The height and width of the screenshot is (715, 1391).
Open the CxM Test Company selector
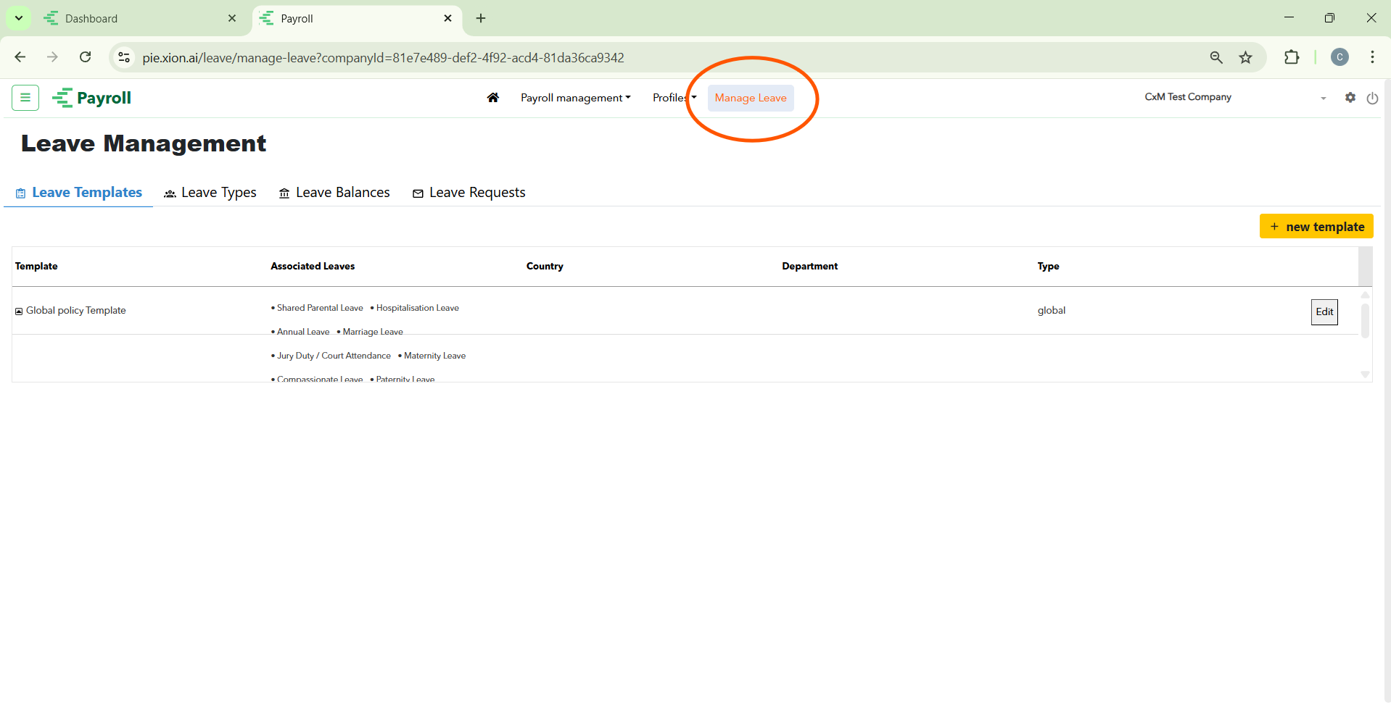click(1234, 98)
